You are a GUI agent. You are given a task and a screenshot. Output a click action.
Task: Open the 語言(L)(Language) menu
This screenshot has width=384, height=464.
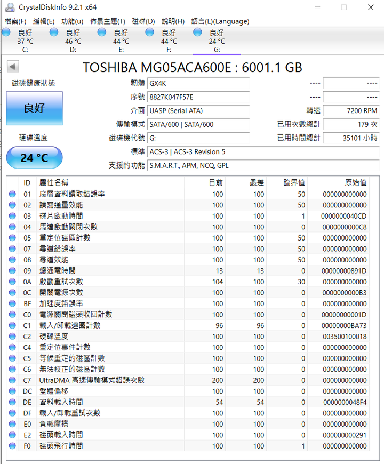click(x=220, y=21)
